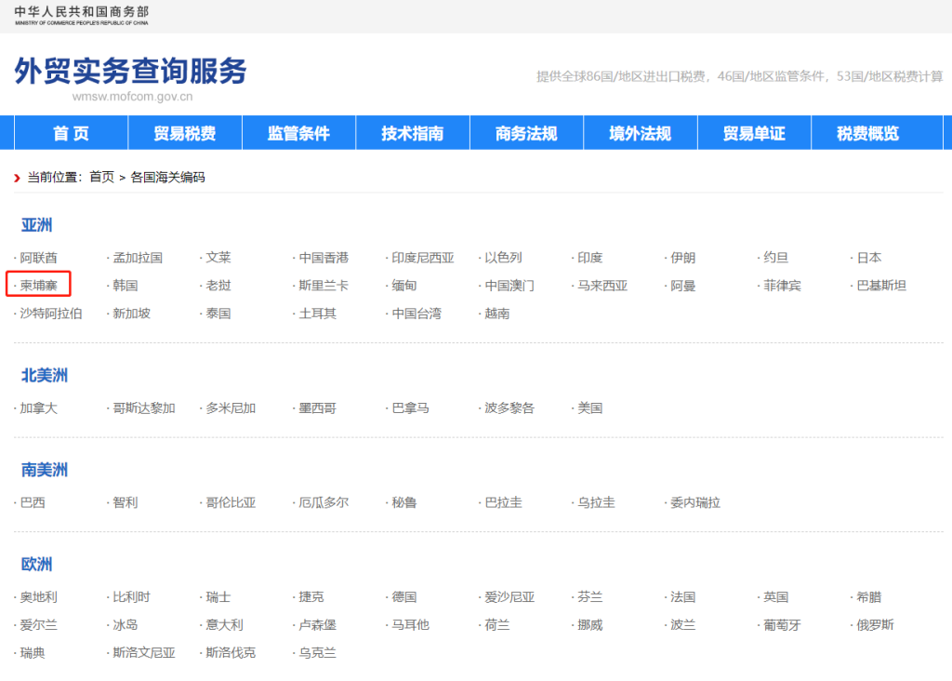Select 老挝 in Asia
This screenshot has height=681, width=952.
coord(218,286)
